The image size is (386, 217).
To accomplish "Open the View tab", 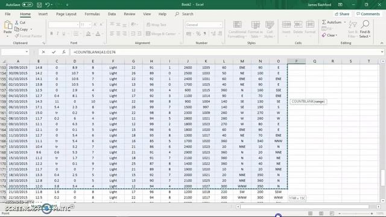I will (x=147, y=14).
